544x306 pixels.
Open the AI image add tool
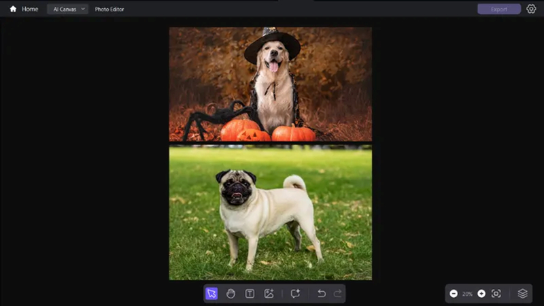click(269, 294)
